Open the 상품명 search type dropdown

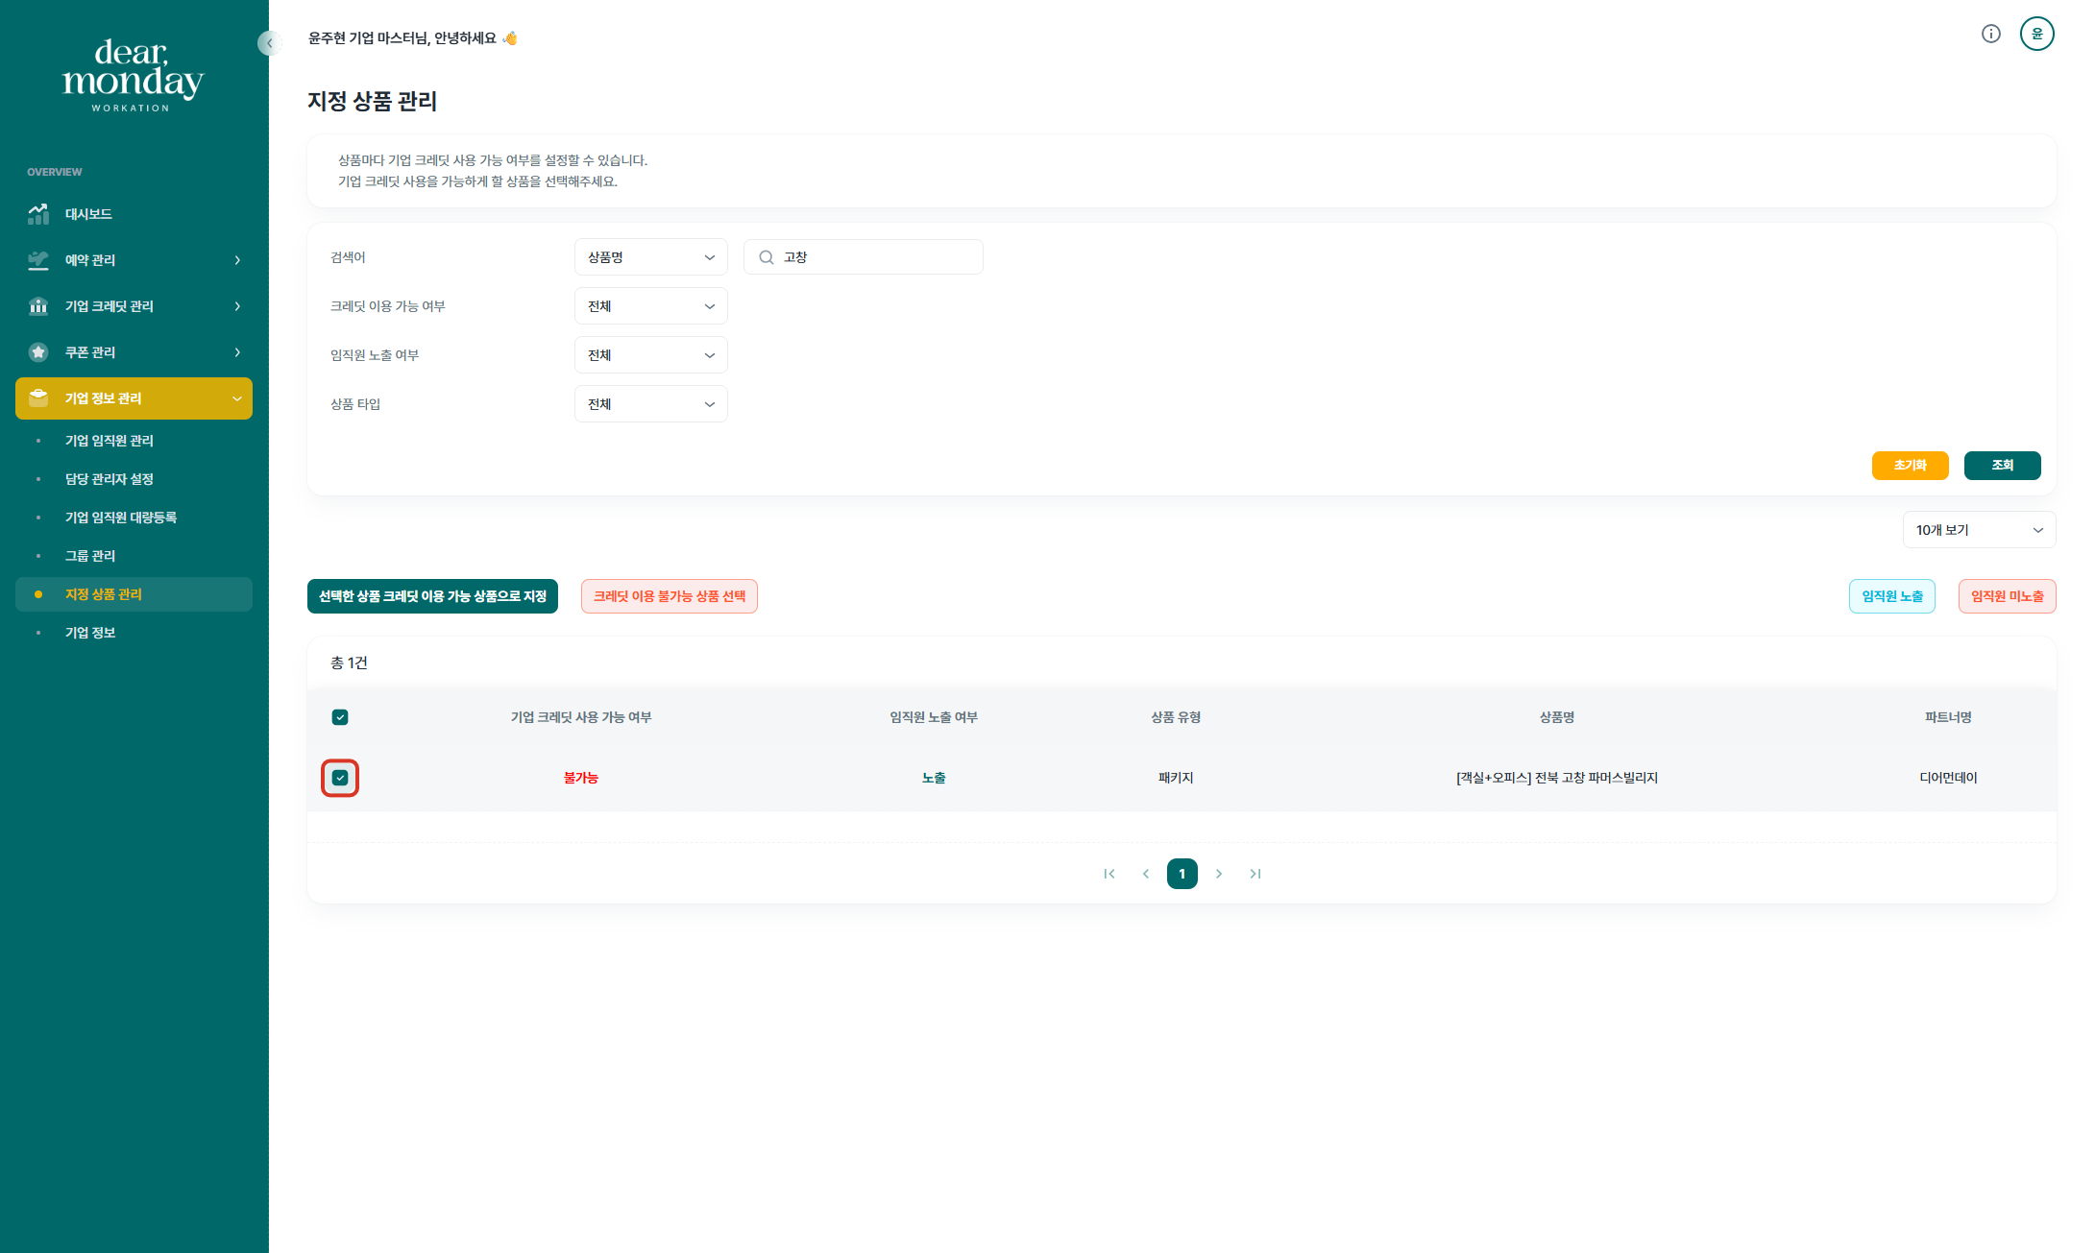(x=650, y=257)
